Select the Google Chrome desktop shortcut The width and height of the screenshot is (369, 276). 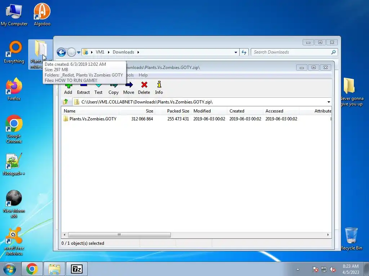(x=14, y=129)
